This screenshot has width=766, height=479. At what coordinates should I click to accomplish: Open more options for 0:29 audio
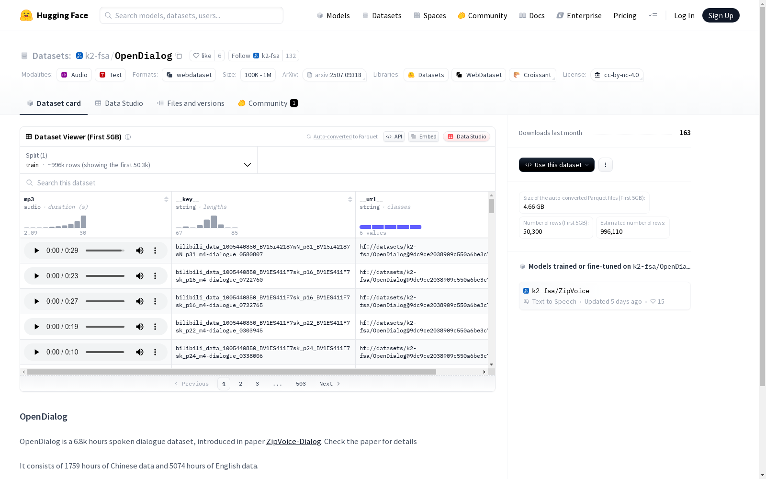(x=155, y=251)
